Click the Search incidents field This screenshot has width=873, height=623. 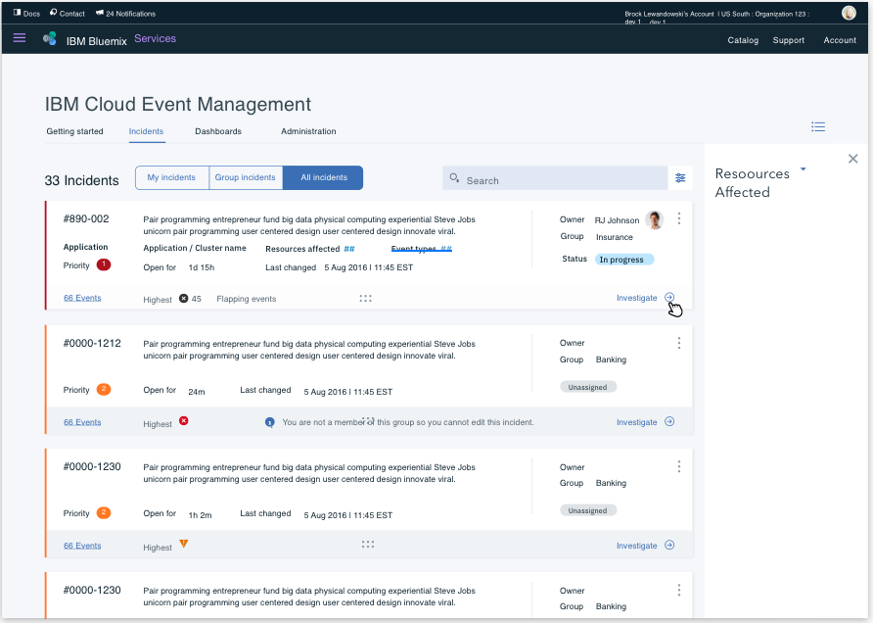(x=555, y=178)
